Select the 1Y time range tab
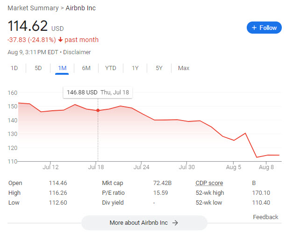293x235 pixels. coord(135,68)
